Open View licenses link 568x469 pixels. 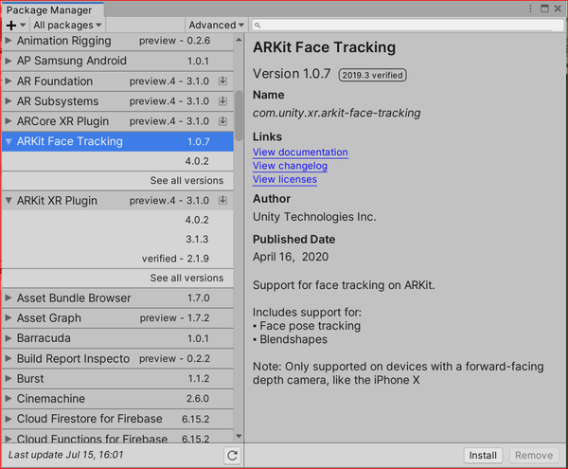coord(285,179)
